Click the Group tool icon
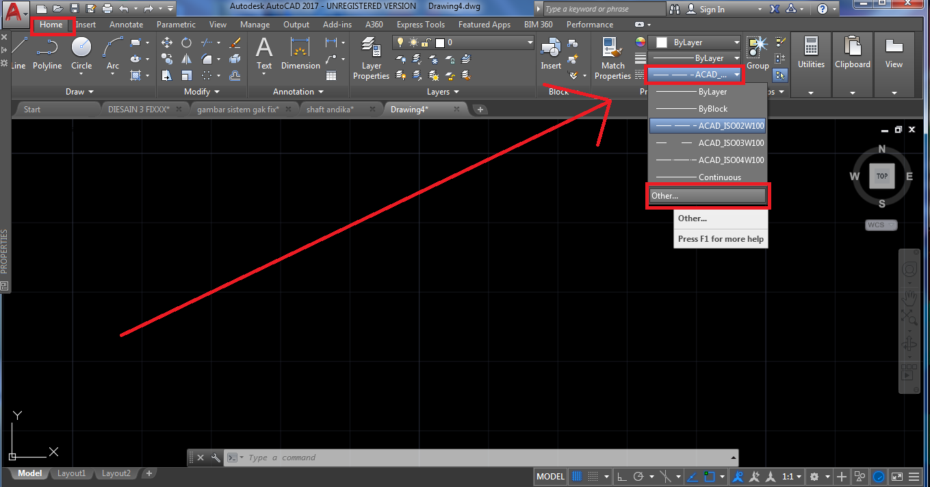This screenshot has height=487, width=930. point(758,53)
